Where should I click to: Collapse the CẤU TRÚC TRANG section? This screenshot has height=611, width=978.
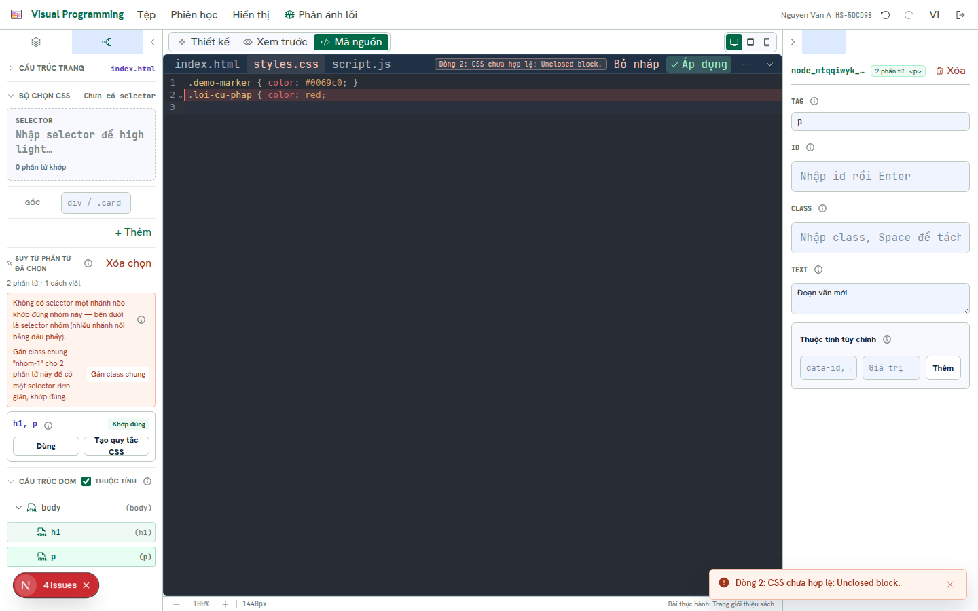[x=11, y=68]
